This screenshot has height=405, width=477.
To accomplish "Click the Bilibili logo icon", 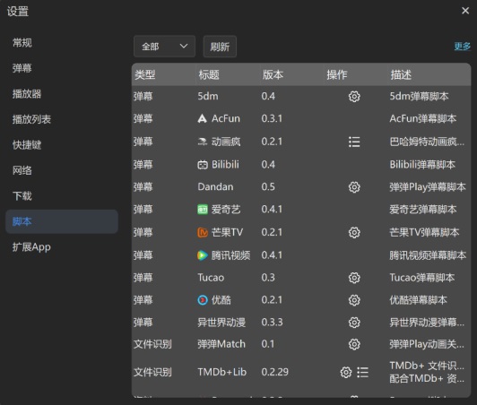I will (203, 165).
